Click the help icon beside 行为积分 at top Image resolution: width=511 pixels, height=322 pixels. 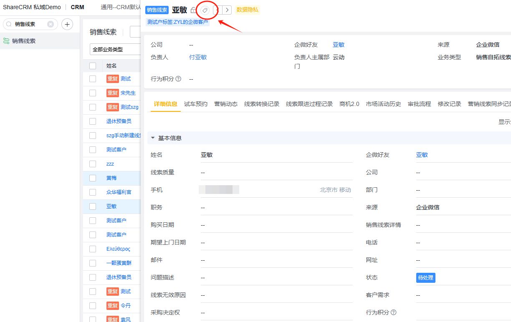(178, 78)
